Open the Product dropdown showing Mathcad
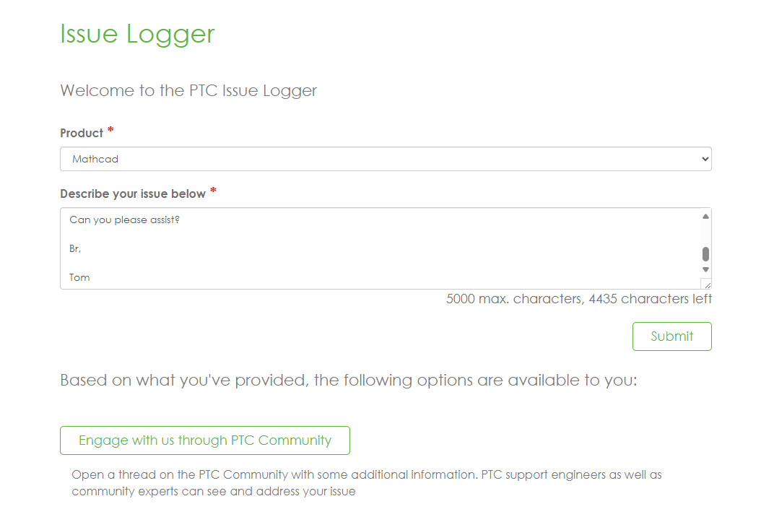Image resolution: width=774 pixels, height=517 pixels. point(385,159)
